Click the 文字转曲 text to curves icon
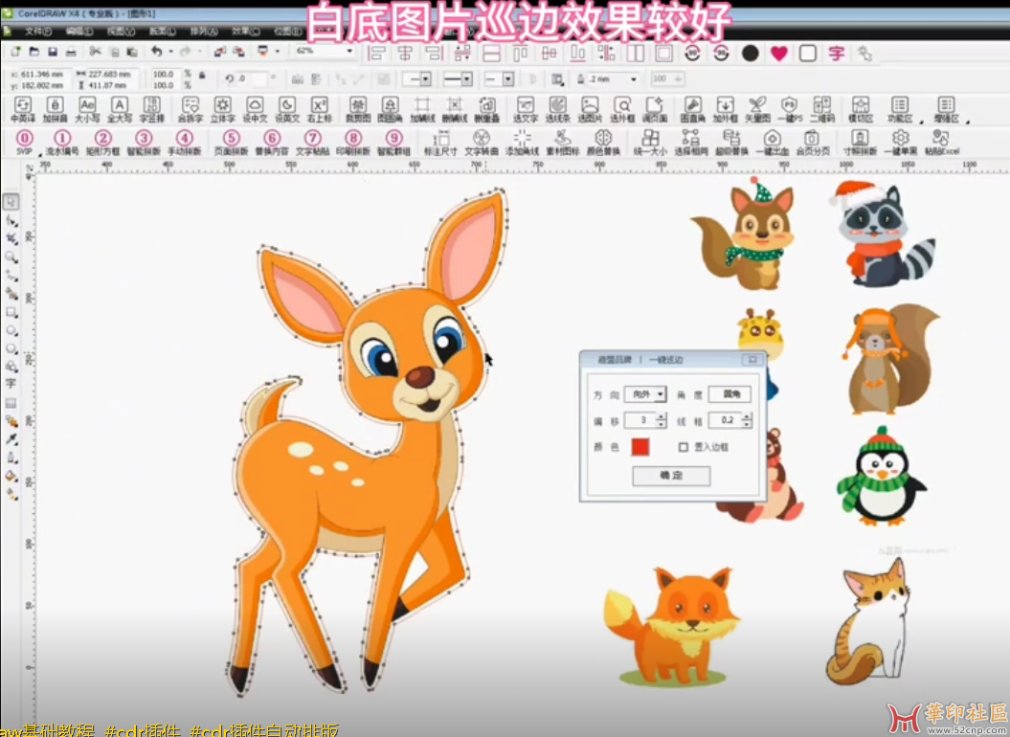Viewport: 1010px width, 737px height. [x=482, y=143]
